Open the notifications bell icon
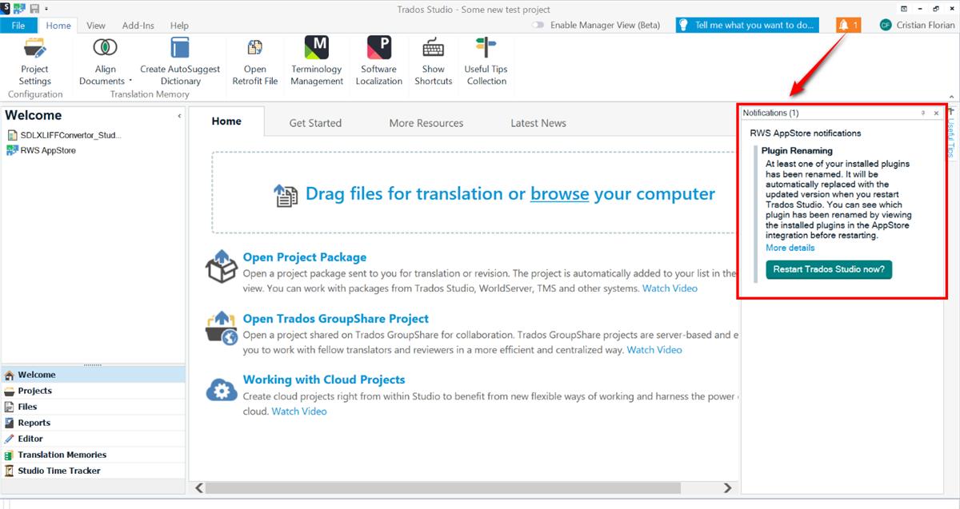This screenshot has width=960, height=509. tap(848, 25)
